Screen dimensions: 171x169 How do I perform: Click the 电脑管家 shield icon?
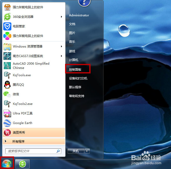(x=7, y=26)
